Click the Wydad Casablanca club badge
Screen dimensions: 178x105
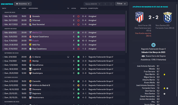30,37
